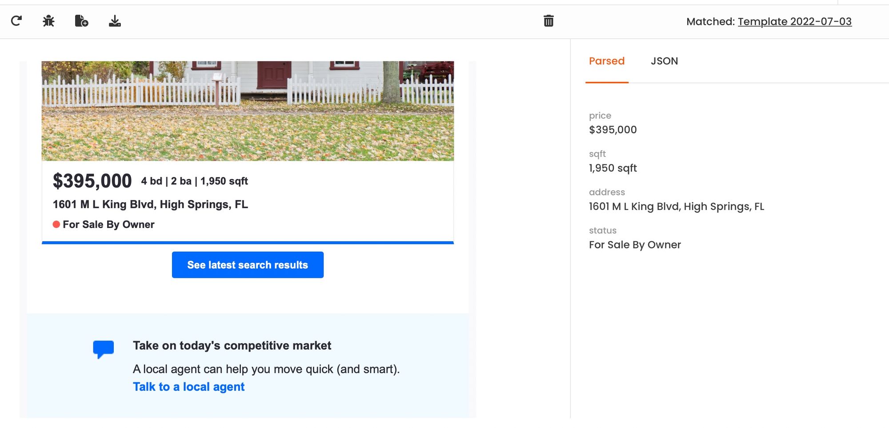The height and width of the screenshot is (428, 889).
Task: Click the trash delete icon
Action: [549, 21]
